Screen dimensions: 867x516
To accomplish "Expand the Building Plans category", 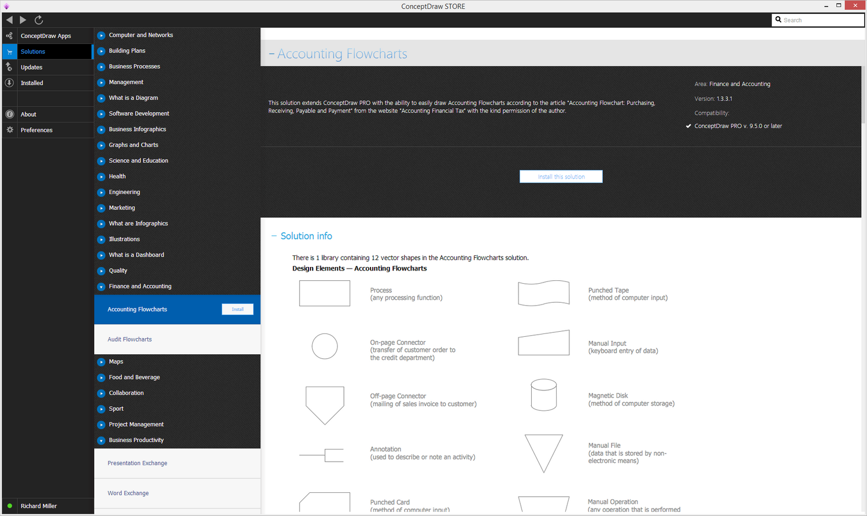I will (101, 51).
